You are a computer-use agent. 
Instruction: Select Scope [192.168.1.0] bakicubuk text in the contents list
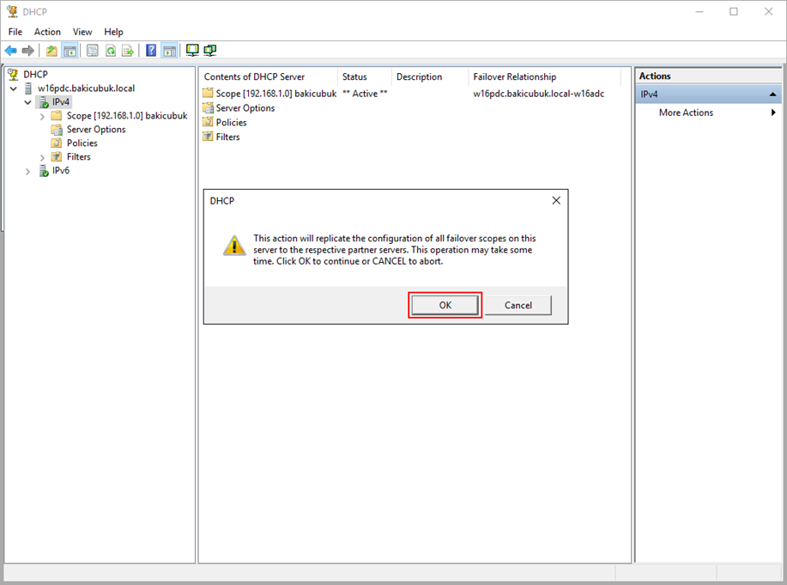point(276,94)
